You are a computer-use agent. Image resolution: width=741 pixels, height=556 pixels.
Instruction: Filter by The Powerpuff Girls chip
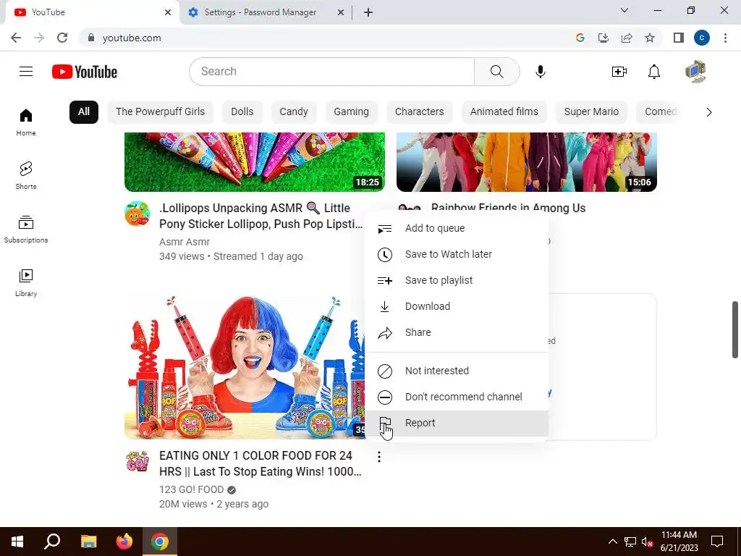[160, 112]
